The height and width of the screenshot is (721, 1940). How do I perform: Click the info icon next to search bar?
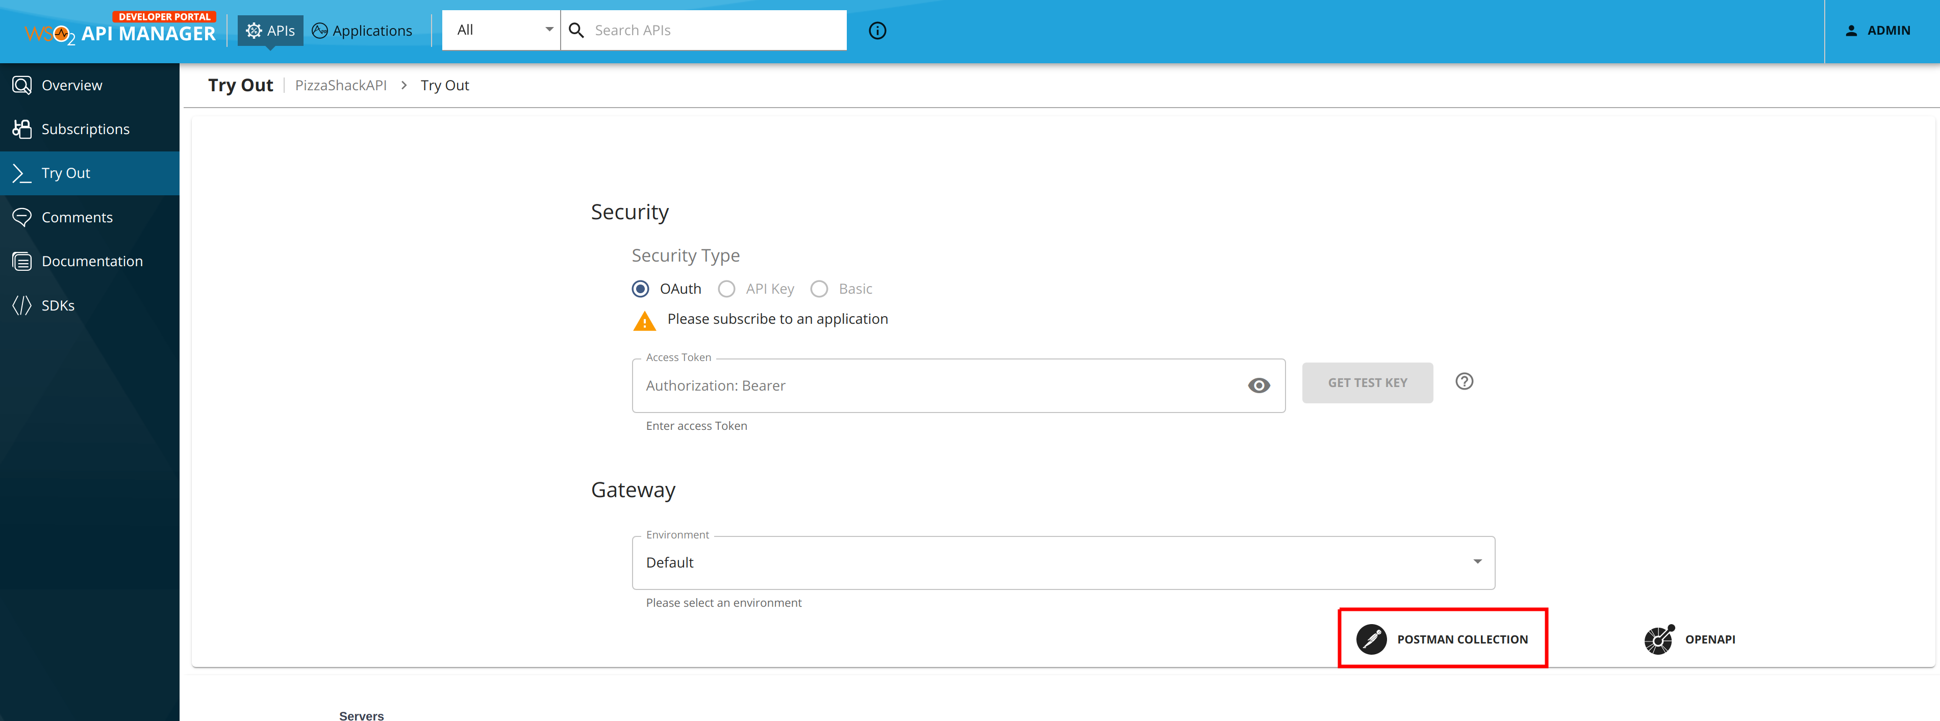(876, 30)
